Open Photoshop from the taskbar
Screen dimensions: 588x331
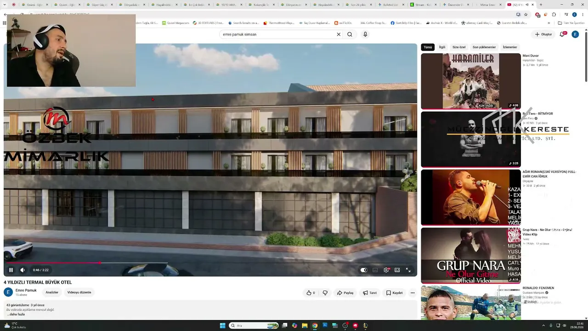(325, 325)
